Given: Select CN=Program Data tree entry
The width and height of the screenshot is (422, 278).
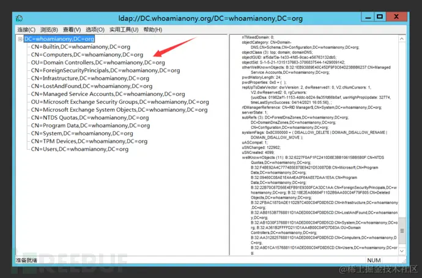Looking at the screenshot, I should (x=91, y=125).
